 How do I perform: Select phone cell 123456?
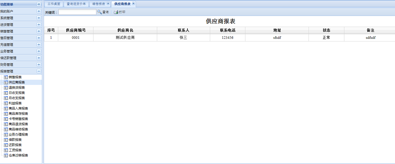228,38
